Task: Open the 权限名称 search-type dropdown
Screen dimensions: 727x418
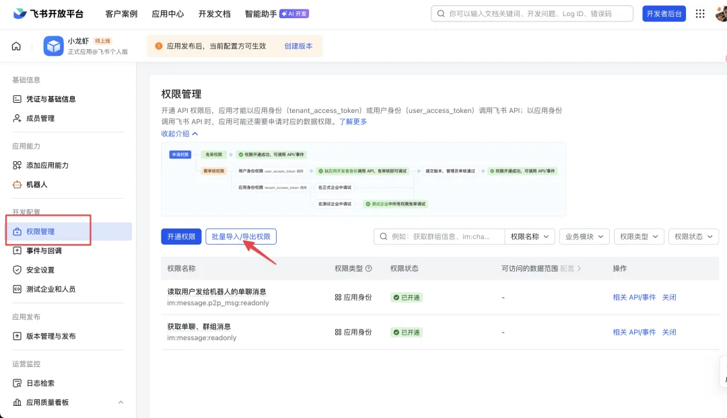Action: 530,237
